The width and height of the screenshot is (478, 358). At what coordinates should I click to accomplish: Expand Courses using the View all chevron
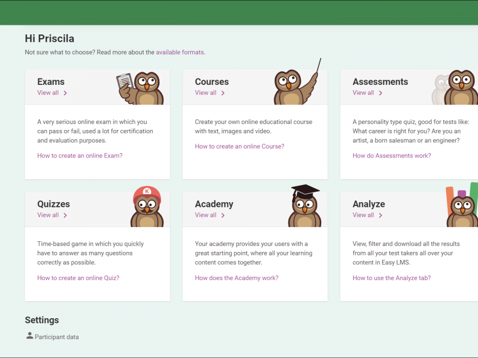click(223, 93)
